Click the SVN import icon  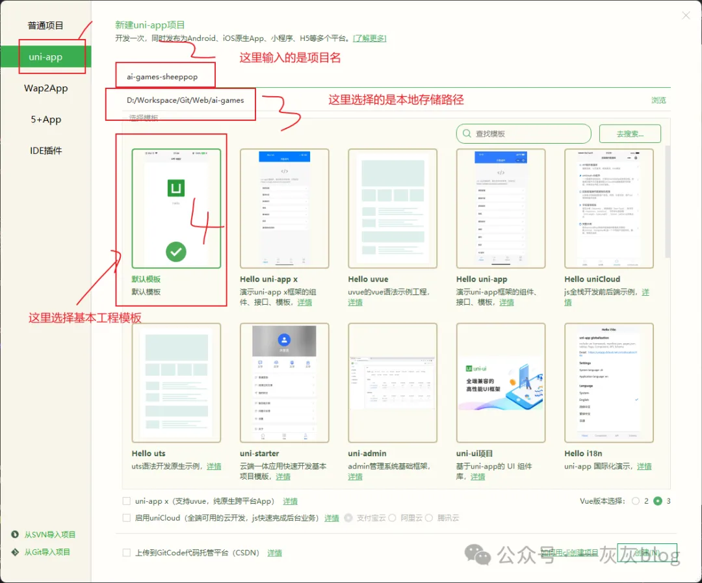pyautogui.click(x=15, y=534)
